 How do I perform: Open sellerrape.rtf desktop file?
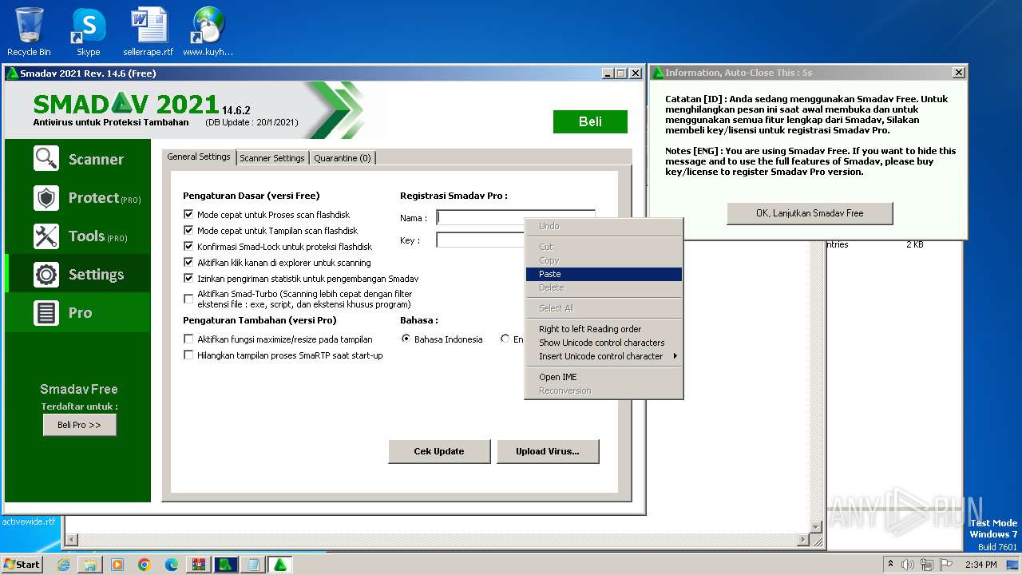pos(149,32)
